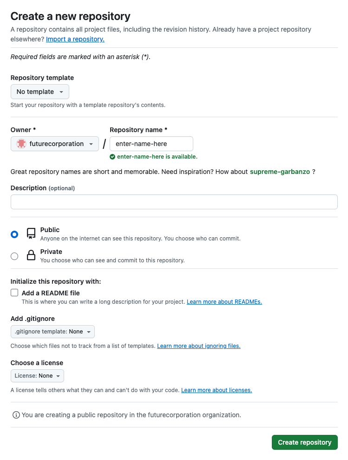Click into the Description text field

174,202
